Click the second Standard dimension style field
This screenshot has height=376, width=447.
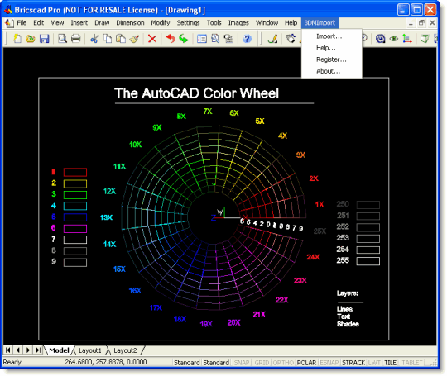pyautogui.click(x=216, y=363)
